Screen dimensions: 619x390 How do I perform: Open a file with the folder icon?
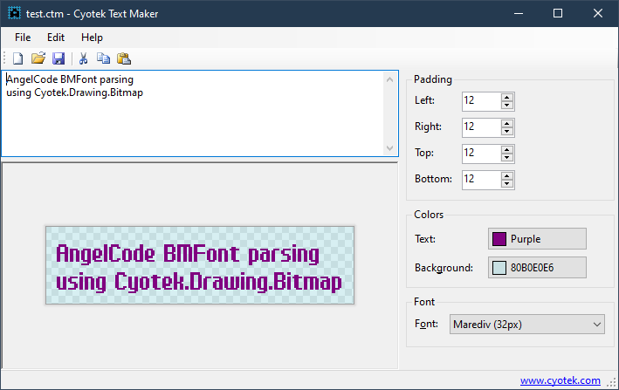[x=38, y=58]
